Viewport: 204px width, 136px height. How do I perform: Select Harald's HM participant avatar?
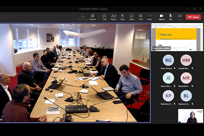tap(186, 60)
